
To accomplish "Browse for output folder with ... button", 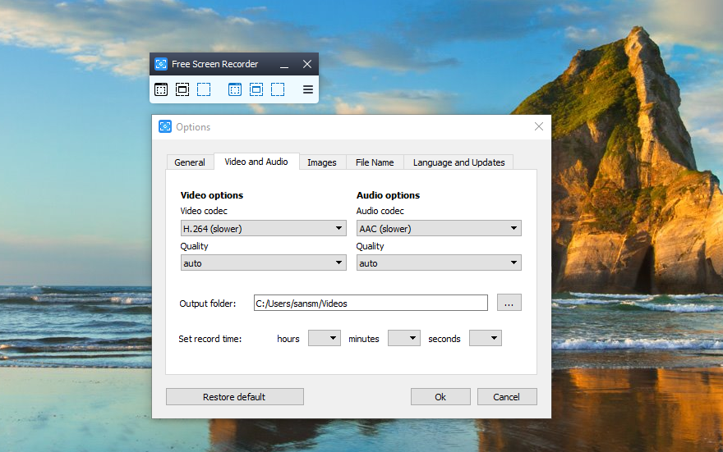I will 509,303.
